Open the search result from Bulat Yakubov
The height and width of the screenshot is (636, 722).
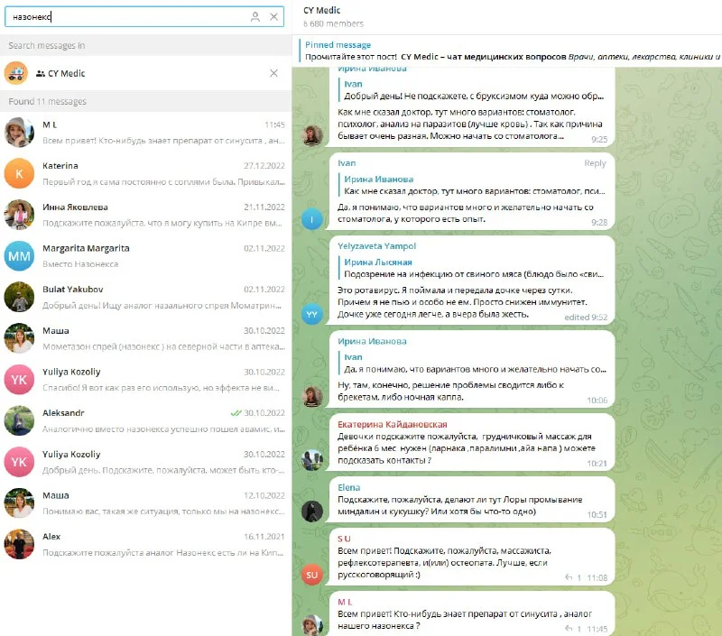pyautogui.click(x=144, y=297)
